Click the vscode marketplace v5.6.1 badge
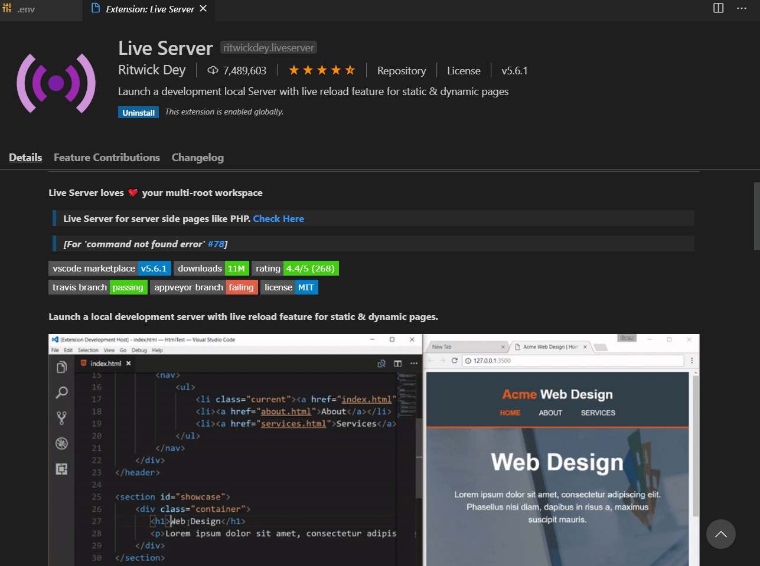760x566 pixels. [110, 269]
